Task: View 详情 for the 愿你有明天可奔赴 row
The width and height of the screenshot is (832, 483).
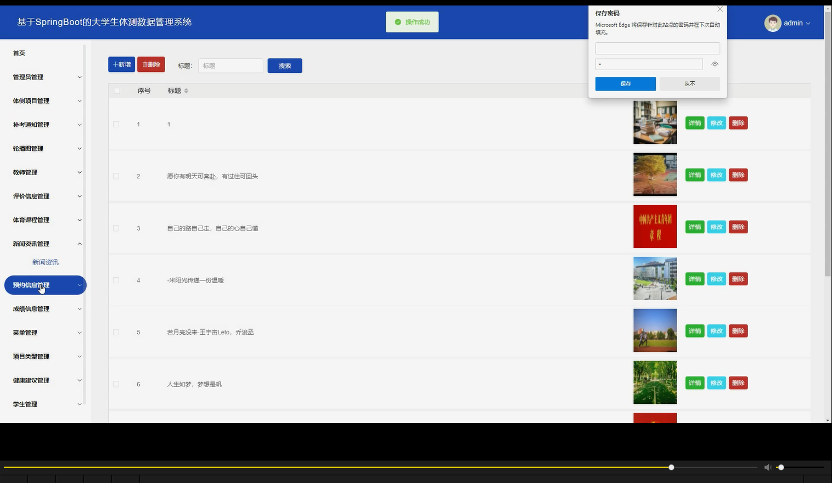Action: (695, 175)
